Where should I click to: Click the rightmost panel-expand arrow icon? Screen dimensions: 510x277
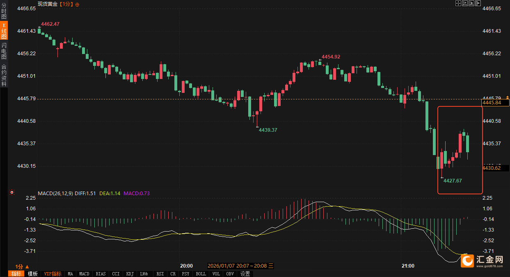point(478,3)
